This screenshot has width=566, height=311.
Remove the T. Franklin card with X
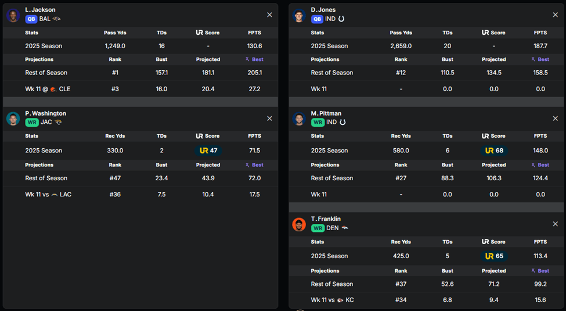pos(555,224)
